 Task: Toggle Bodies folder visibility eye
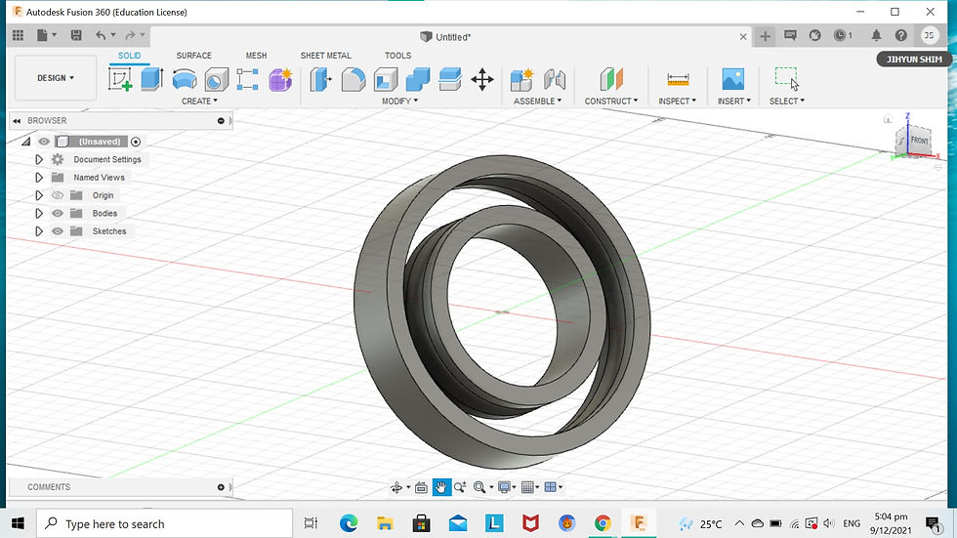coord(58,214)
